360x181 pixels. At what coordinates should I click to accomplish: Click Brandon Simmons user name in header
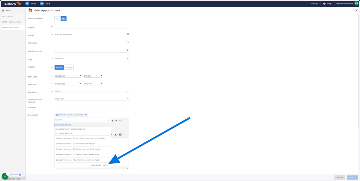344,4
